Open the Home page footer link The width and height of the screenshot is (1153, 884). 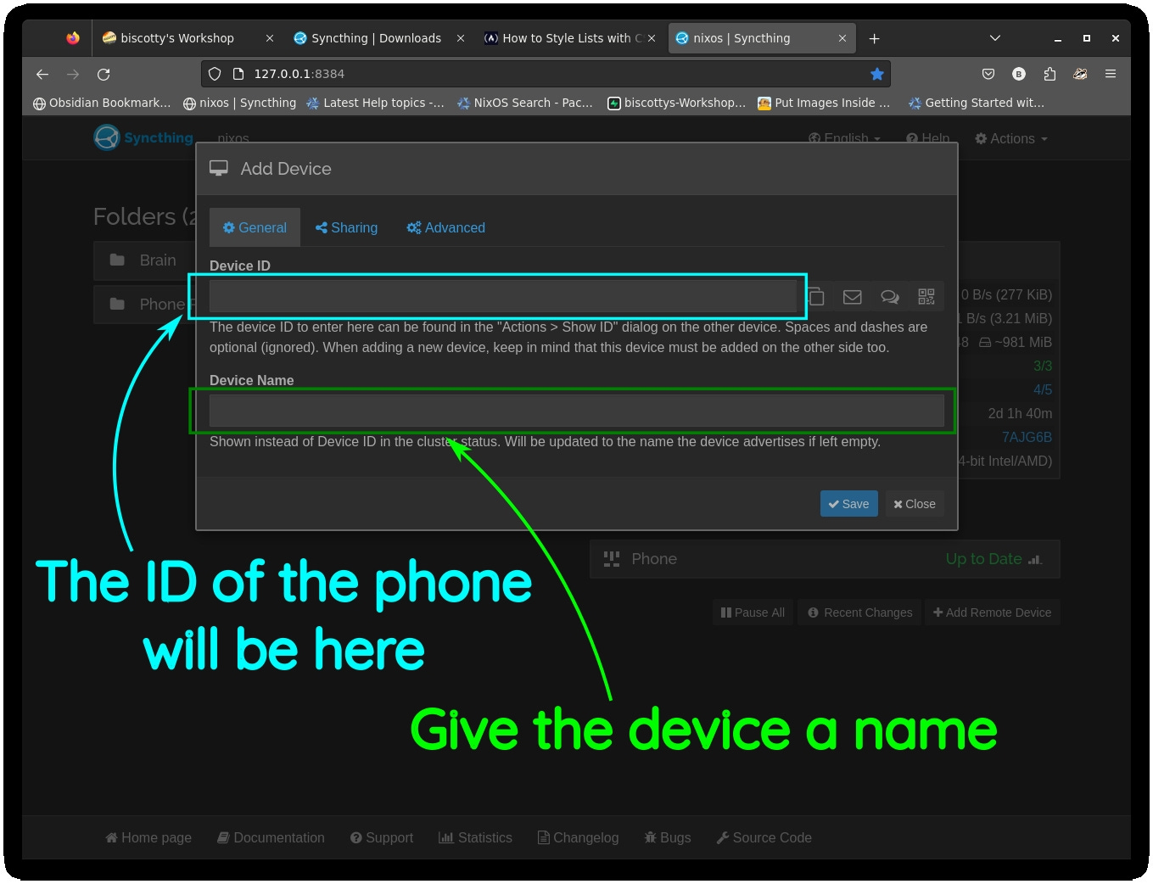(x=148, y=837)
